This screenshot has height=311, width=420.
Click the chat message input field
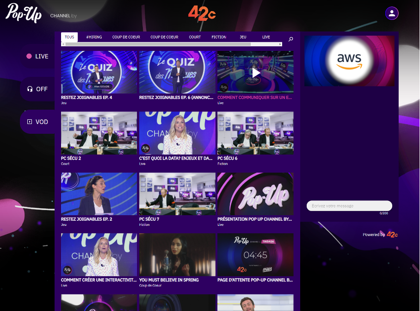coord(349,205)
